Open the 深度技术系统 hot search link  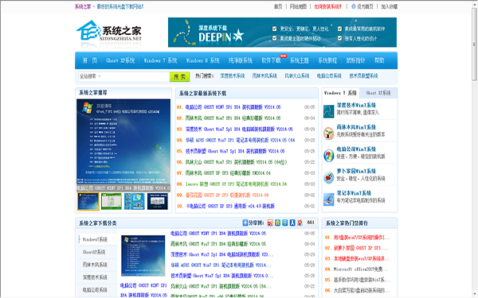pyautogui.click(x=233, y=76)
